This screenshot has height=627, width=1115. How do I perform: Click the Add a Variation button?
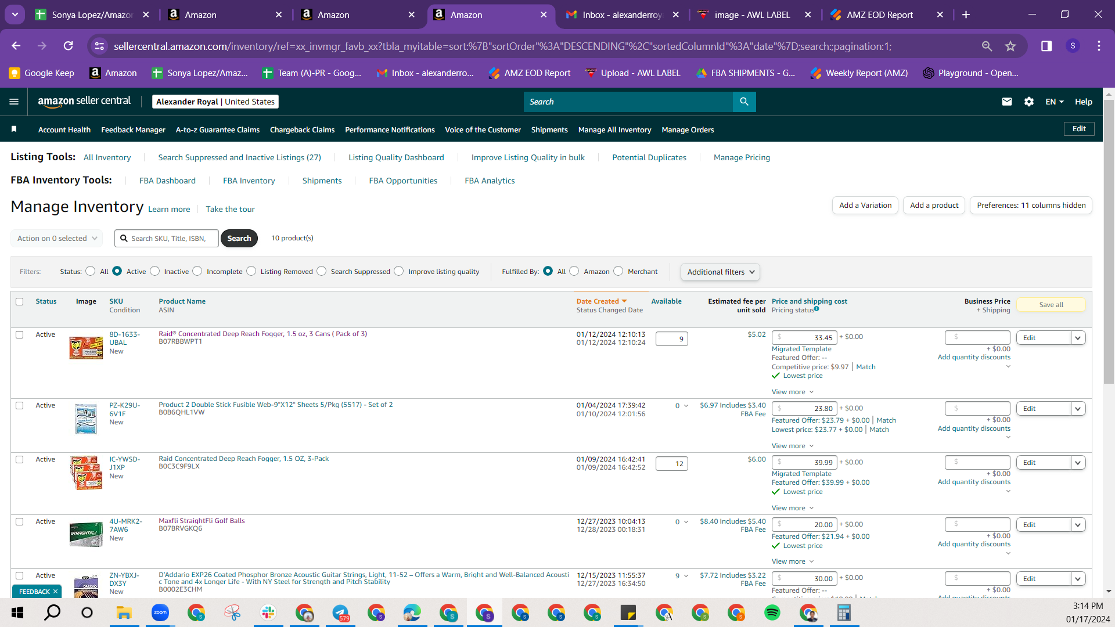pos(865,205)
